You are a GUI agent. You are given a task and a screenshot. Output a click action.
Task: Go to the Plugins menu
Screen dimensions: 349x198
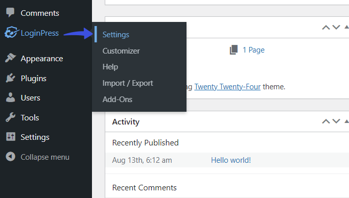[x=33, y=79]
